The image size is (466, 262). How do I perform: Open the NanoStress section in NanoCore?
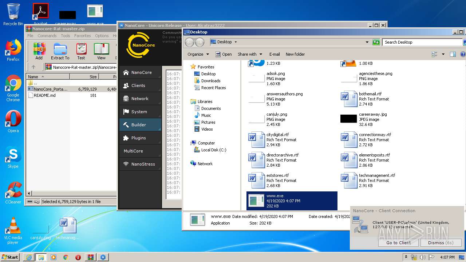(x=140, y=164)
